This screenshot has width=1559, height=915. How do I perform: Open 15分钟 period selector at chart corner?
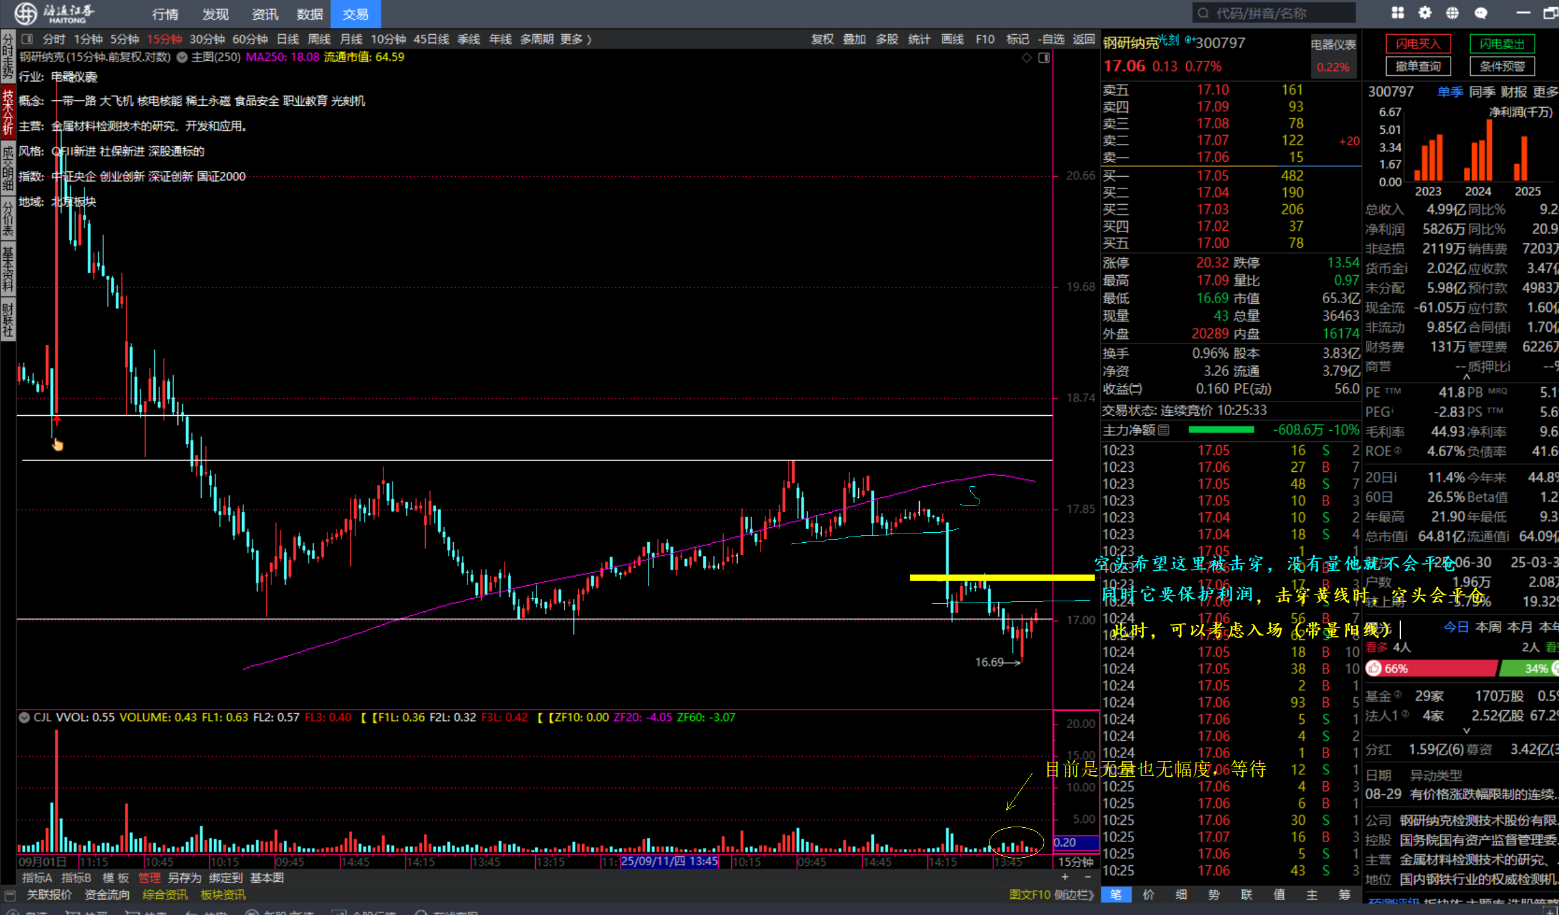pos(1076,861)
